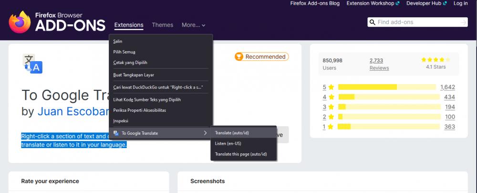Click the search magnifier icon

coord(373,22)
